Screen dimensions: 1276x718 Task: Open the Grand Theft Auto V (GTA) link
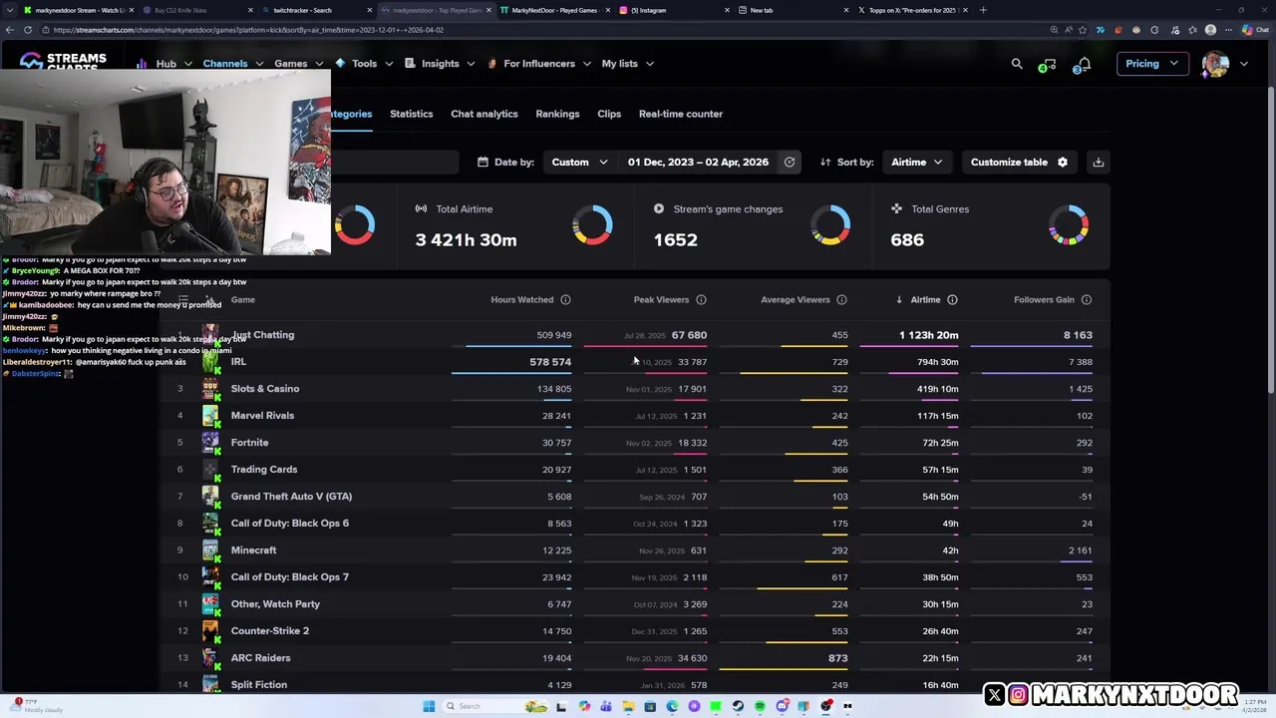click(291, 497)
